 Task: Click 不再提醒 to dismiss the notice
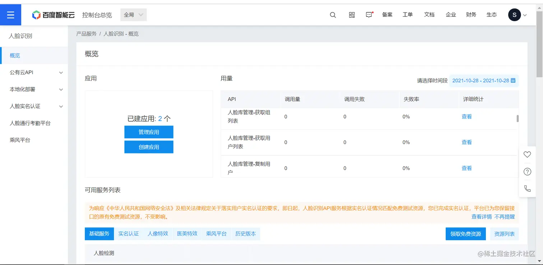tap(505, 217)
